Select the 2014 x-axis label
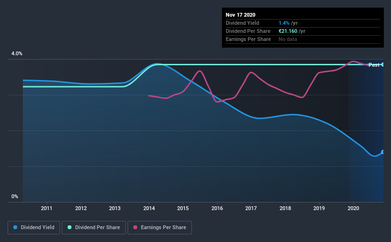This screenshot has height=242, width=391. (x=149, y=208)
